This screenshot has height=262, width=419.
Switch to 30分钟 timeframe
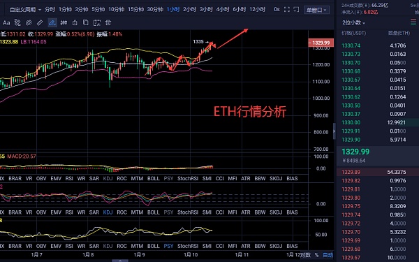(155, 10)
